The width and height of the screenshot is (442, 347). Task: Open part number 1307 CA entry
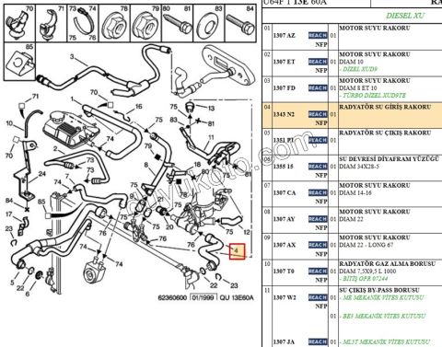tap(285, 192)
